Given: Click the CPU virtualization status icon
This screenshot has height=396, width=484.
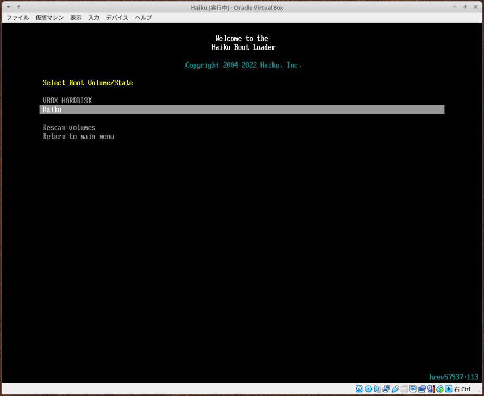Looking at the screenshot, I should 431,389.
